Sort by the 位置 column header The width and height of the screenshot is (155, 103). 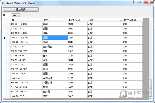[x=55, y=20]
